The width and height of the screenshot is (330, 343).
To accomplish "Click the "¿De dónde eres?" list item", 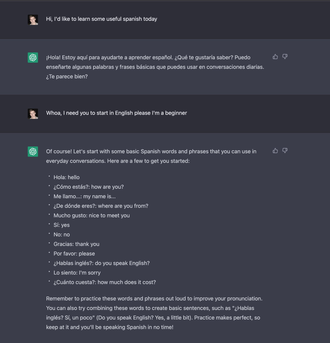I will point(101,206).
